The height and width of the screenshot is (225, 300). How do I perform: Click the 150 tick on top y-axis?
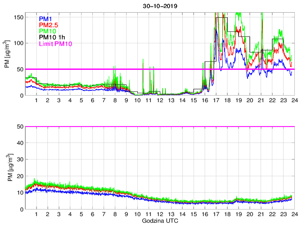click(18, 17)
